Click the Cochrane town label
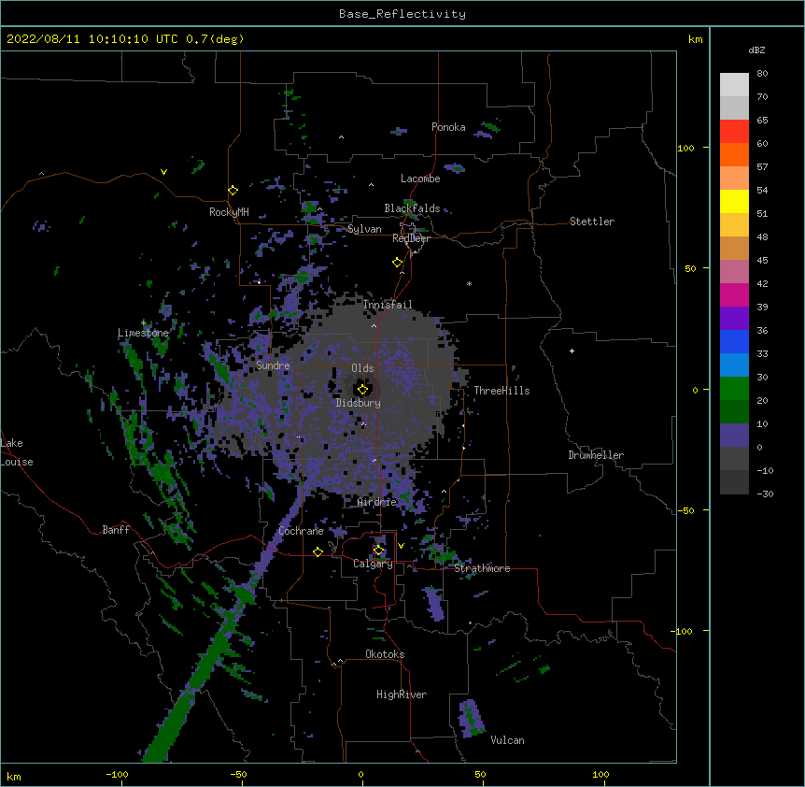This screenshot has width=805, height=787. pos(301,531)
